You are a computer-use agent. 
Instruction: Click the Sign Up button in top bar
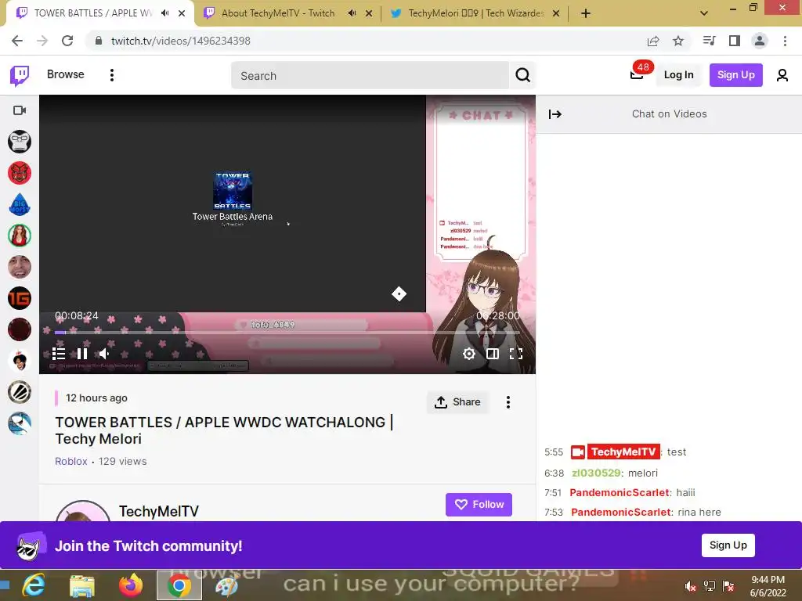[735, 75]
